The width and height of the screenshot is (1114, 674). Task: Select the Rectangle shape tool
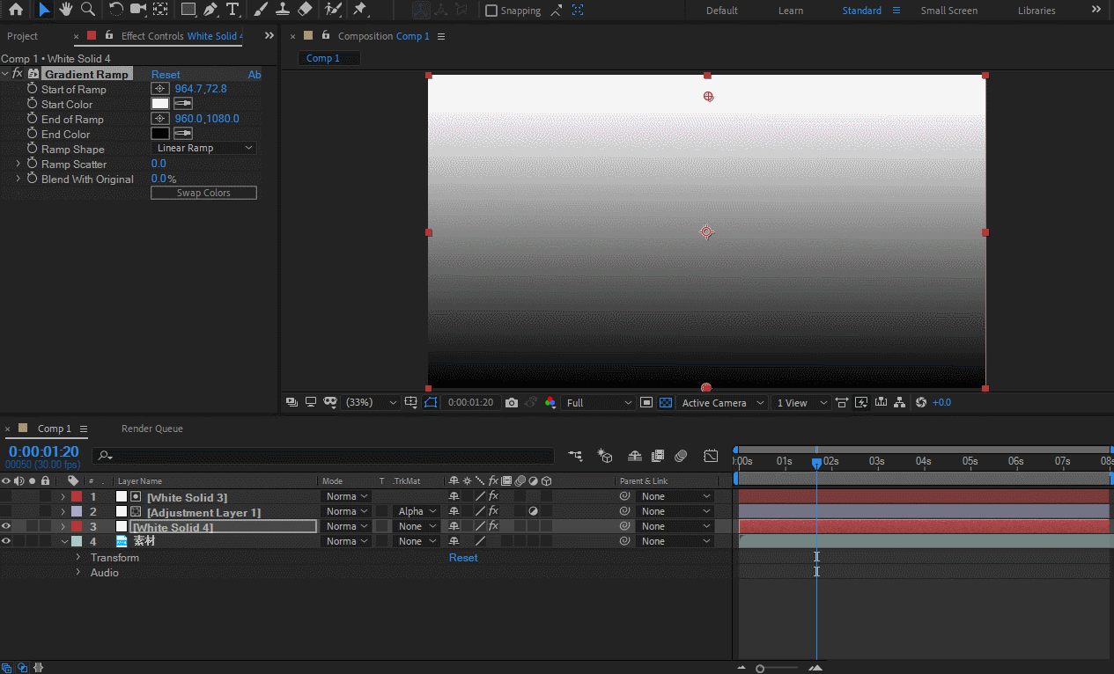point(188,10)
